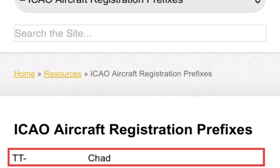
Task: Click the second » separator after Resources
Action: [x=86, y=74]
